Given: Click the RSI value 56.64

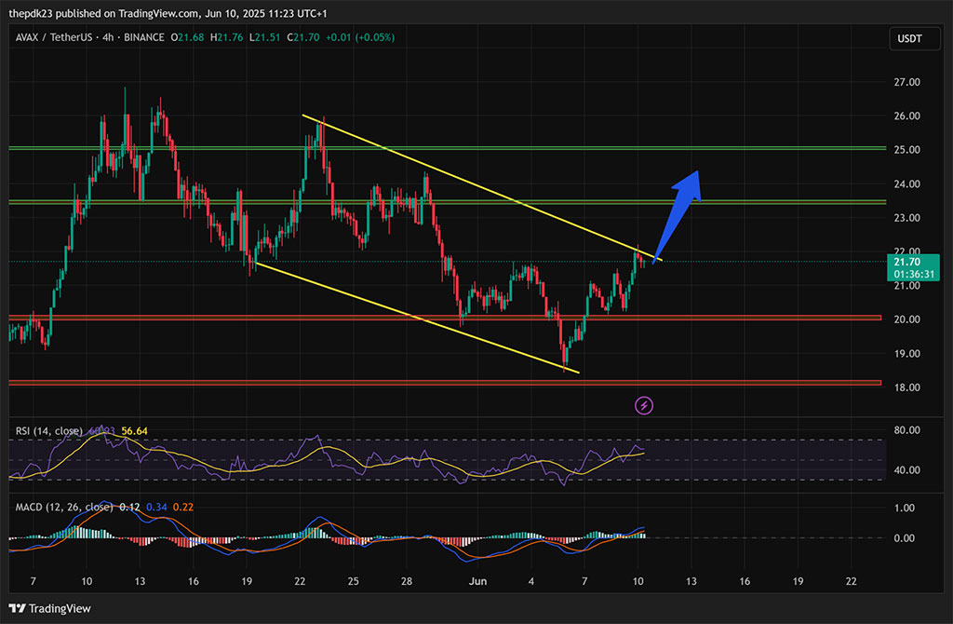Looking at the screenshot, I should click(134, 431).
